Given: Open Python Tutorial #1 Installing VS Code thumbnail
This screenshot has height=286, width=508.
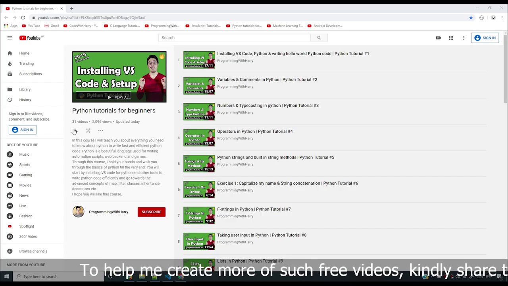Looking at the screenshot, I should (x=199, y=60).
